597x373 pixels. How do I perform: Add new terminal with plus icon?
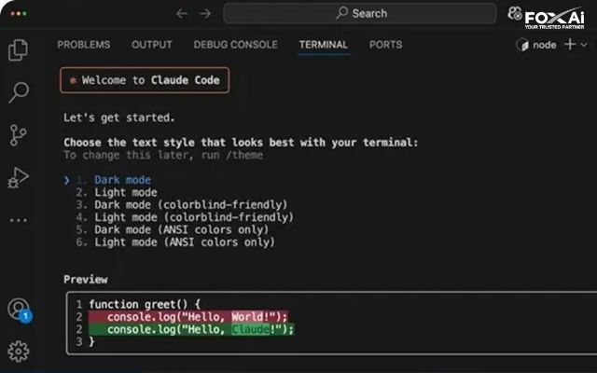[570, 45]
